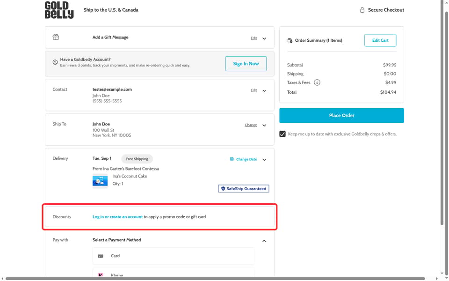Screen dimensions: 449x281
Task: Edit the Contact details
Action: coord(253,90)
